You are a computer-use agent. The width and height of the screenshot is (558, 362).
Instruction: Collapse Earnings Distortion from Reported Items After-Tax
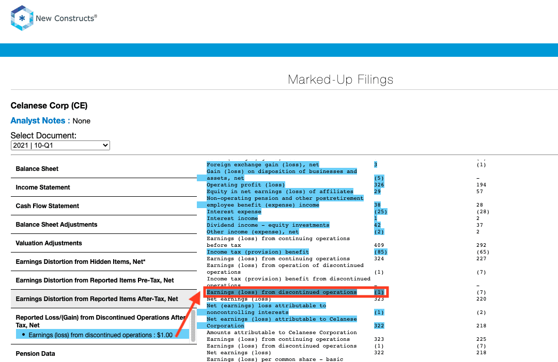(x=103, y=299)
